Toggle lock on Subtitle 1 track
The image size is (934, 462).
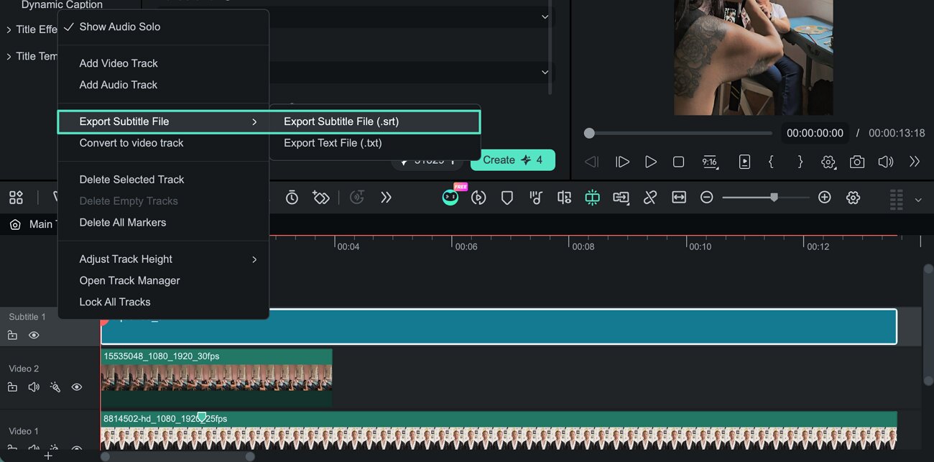[x=12, y=336]
